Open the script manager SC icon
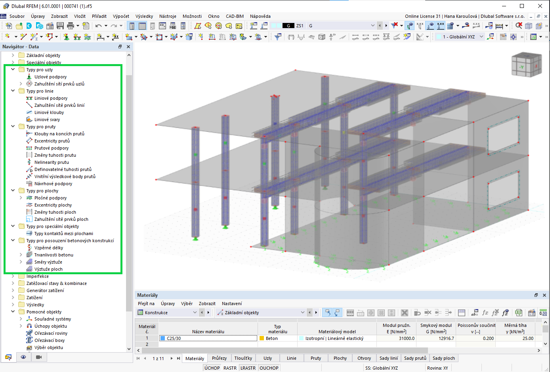 (x=173, y=26)
